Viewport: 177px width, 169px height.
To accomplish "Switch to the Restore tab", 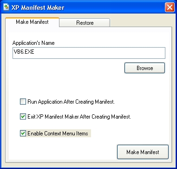I will point(85,23).
